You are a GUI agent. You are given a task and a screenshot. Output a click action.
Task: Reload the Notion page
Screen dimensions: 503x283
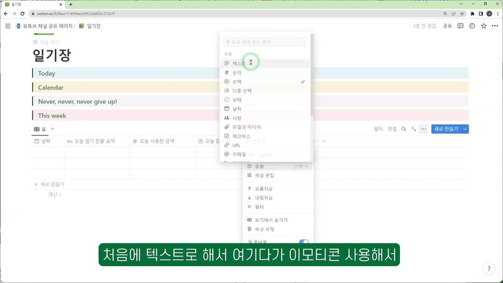click(x=22, y=14)
